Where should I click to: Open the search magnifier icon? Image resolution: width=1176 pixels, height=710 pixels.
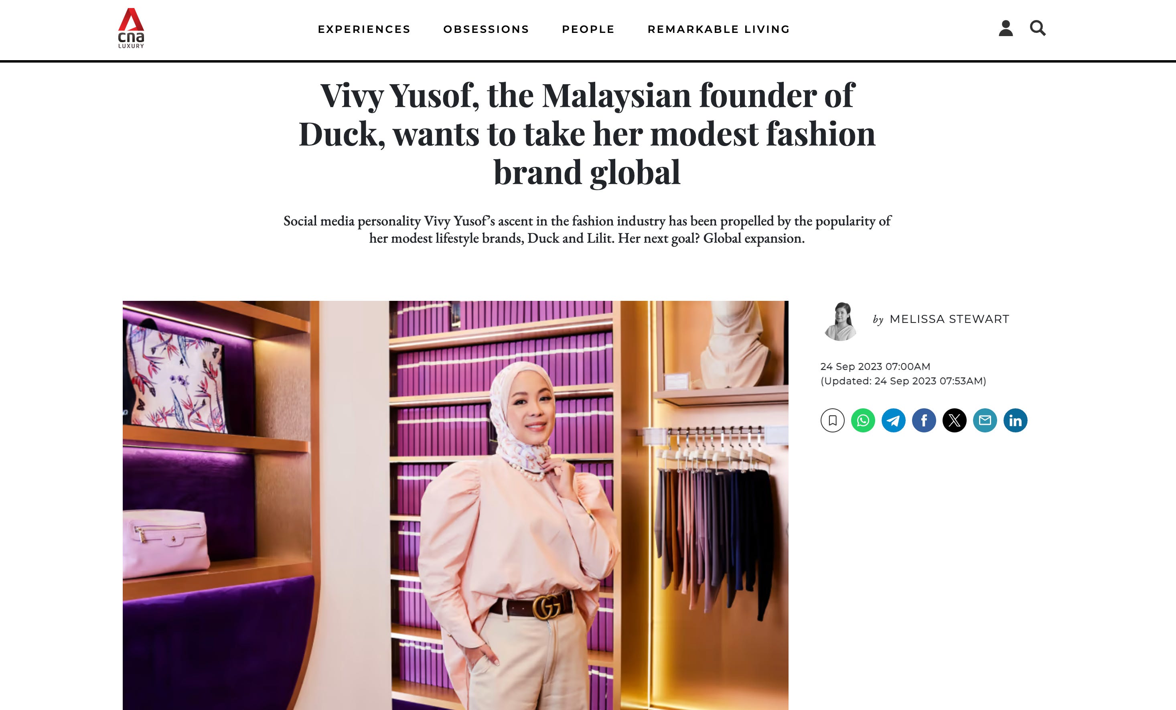pos(1038,28)
